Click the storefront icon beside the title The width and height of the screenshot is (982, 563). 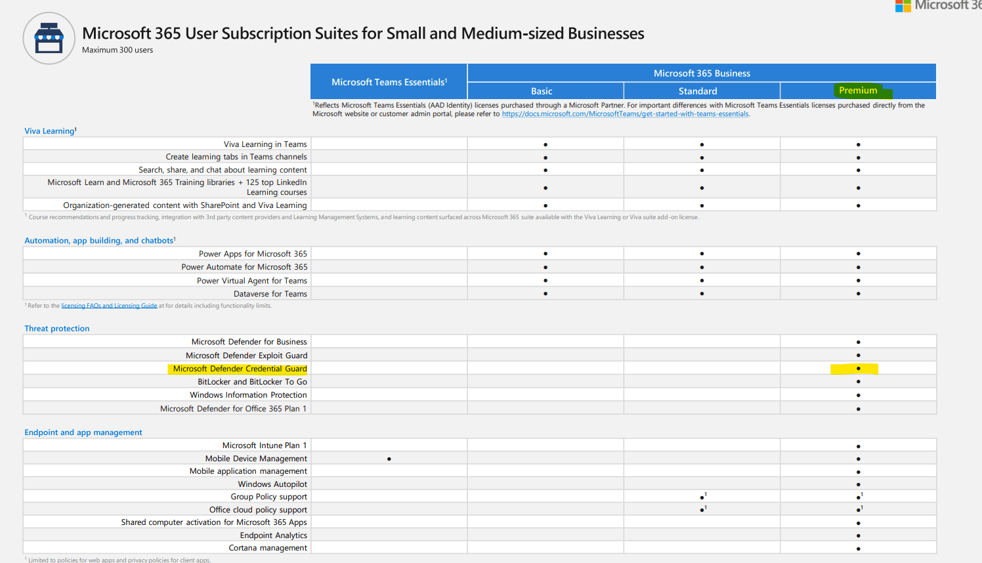point(49,38)
